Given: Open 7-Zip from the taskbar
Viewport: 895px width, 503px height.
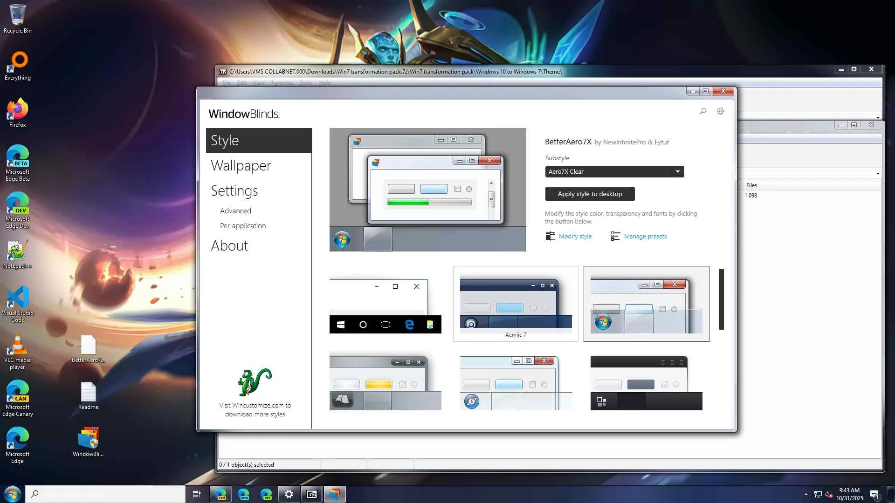Looking at the screenshot, I should click(311, 494).
